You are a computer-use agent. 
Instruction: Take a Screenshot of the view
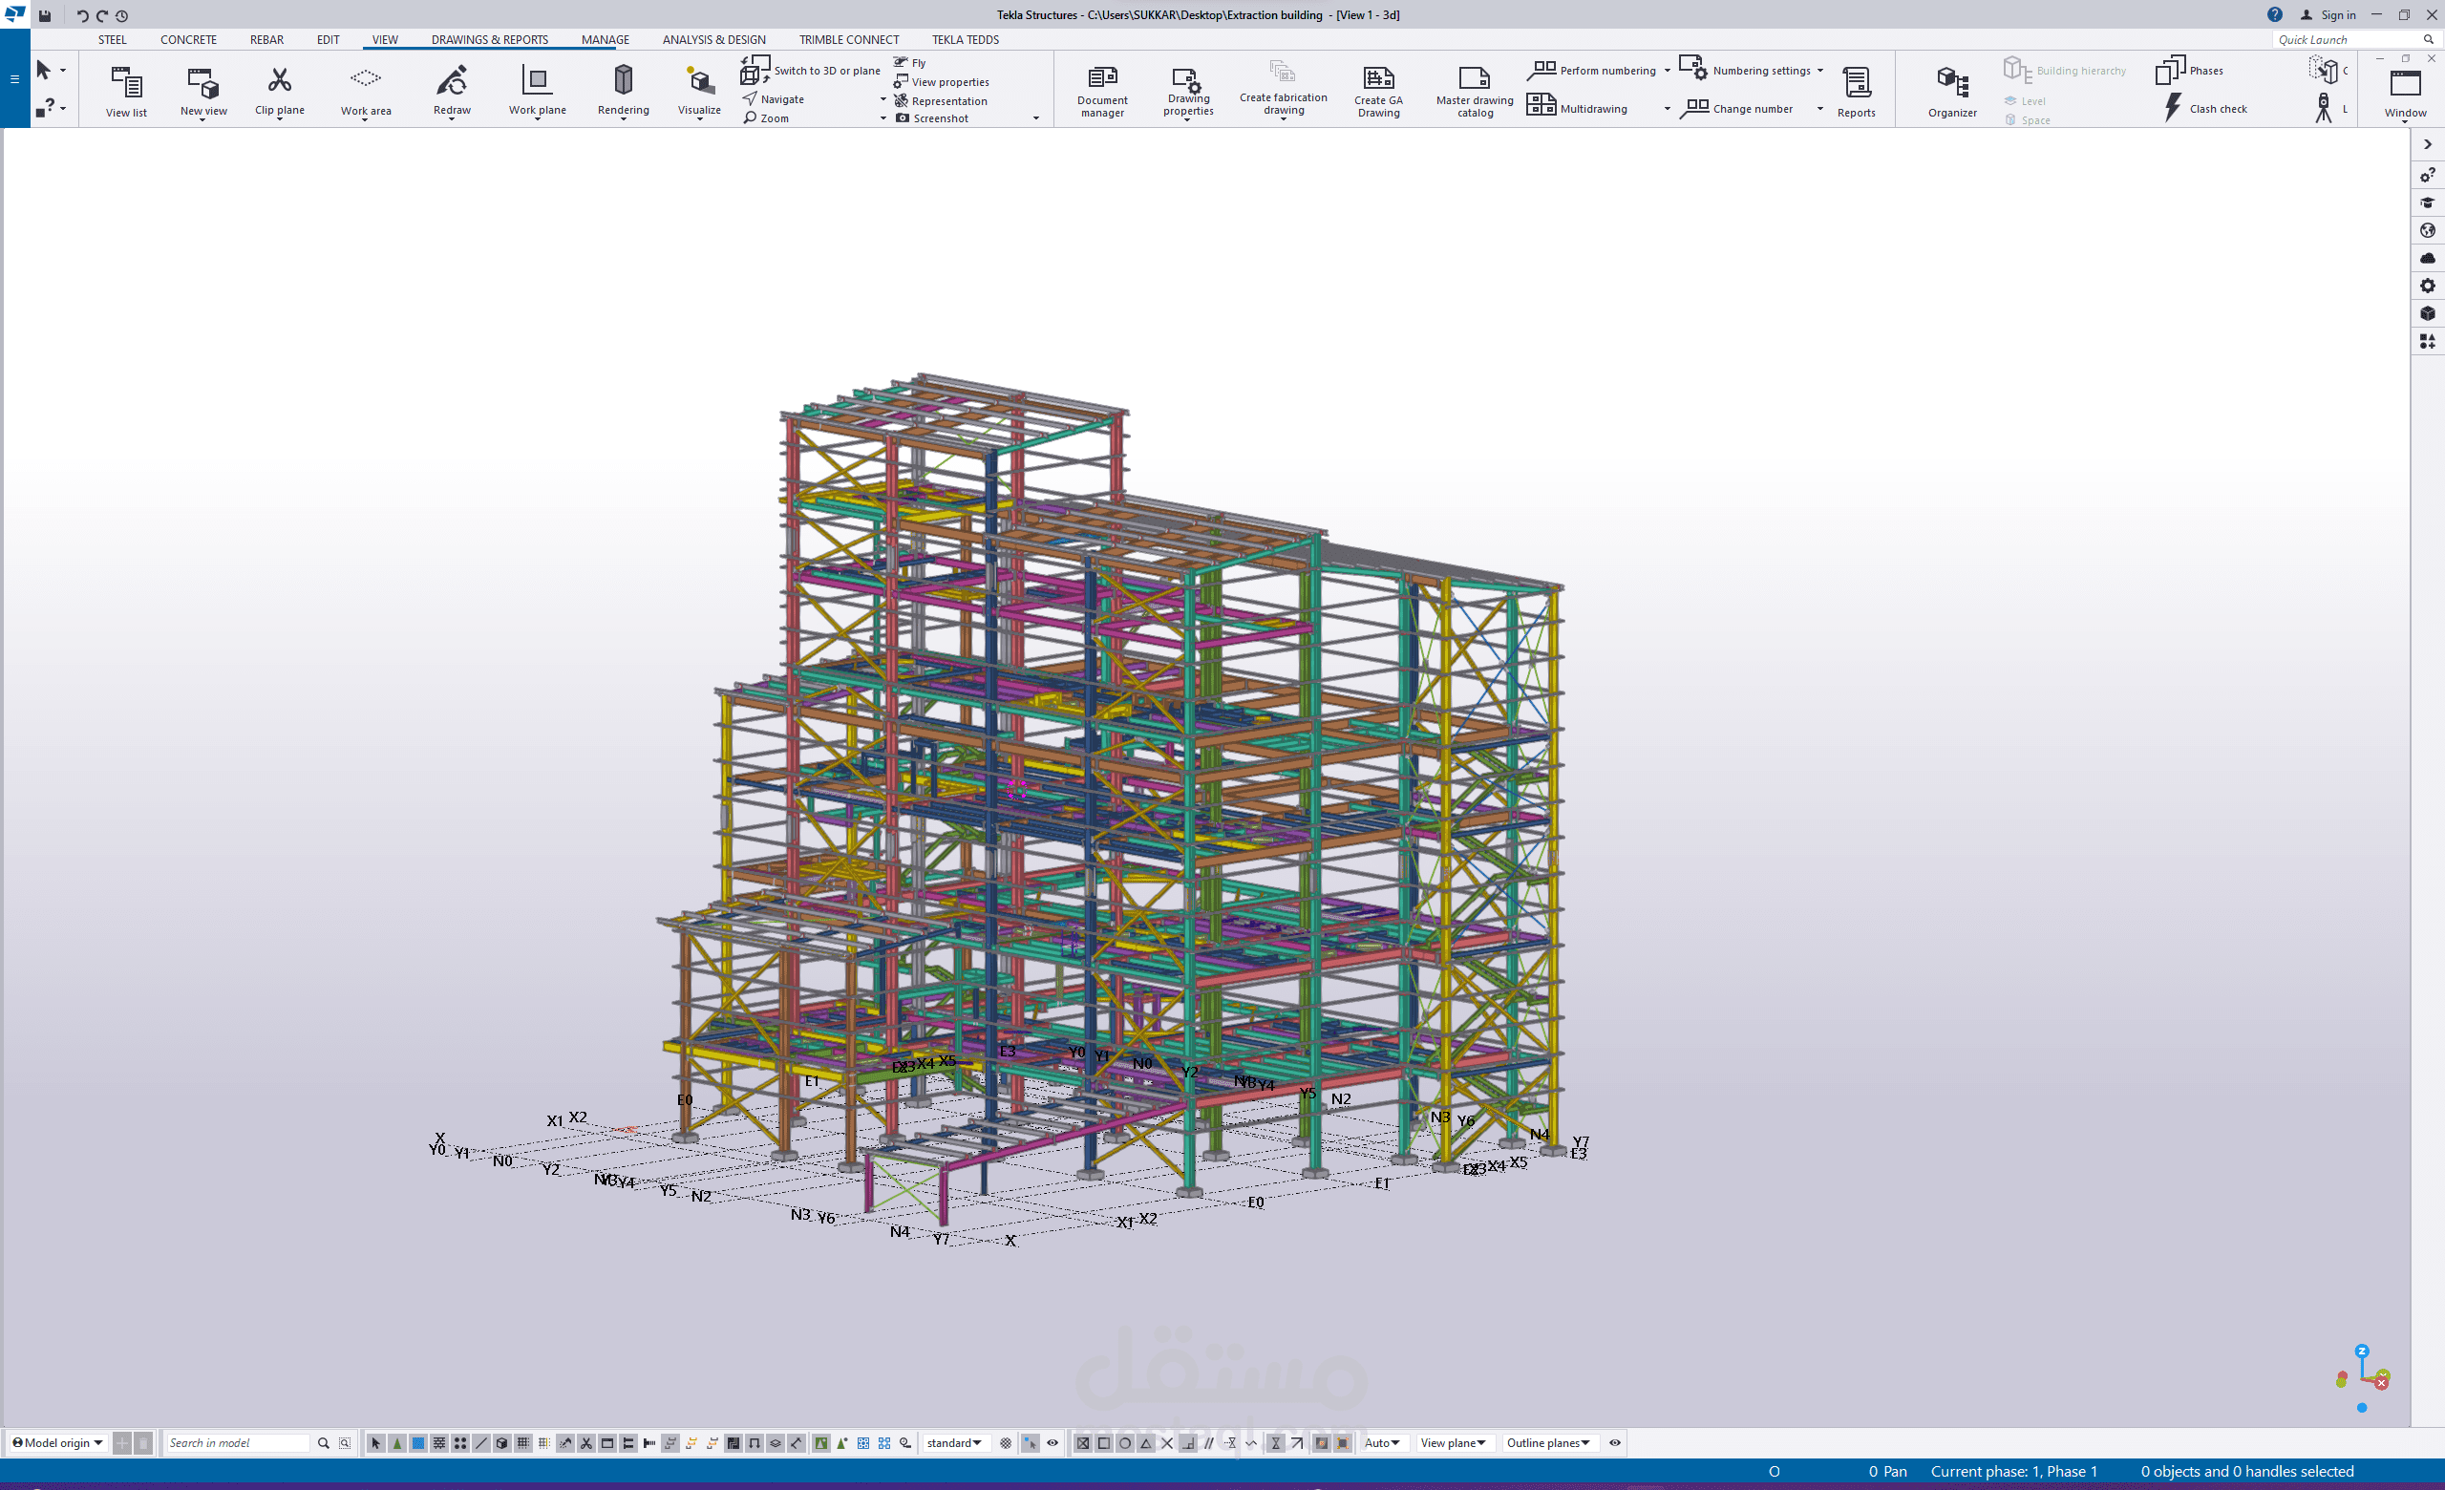coord(939,119)
